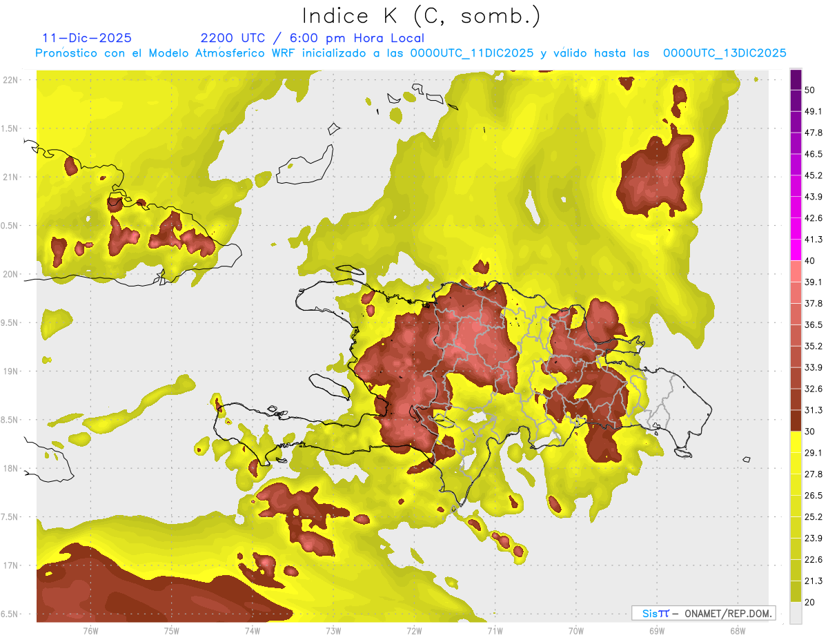This screenshot has height=640, width=828.
Task: Pick the magenta swatch between 42.6 and 41.3
Action: pyautogui.click(x=796, y=229)
